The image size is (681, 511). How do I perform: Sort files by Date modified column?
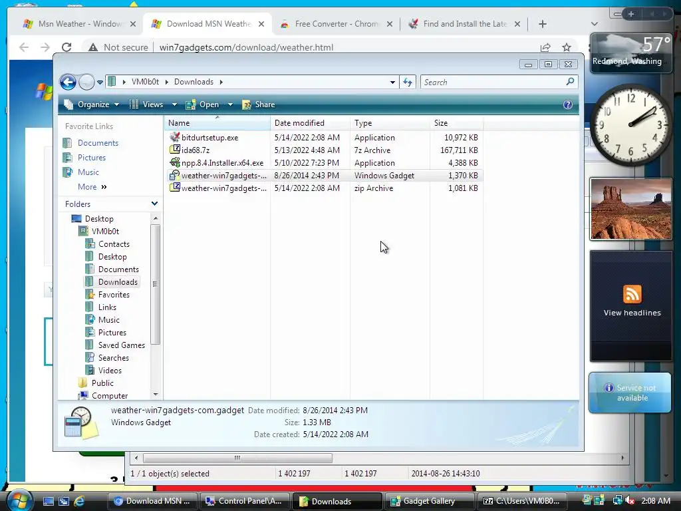pos(310,123)
